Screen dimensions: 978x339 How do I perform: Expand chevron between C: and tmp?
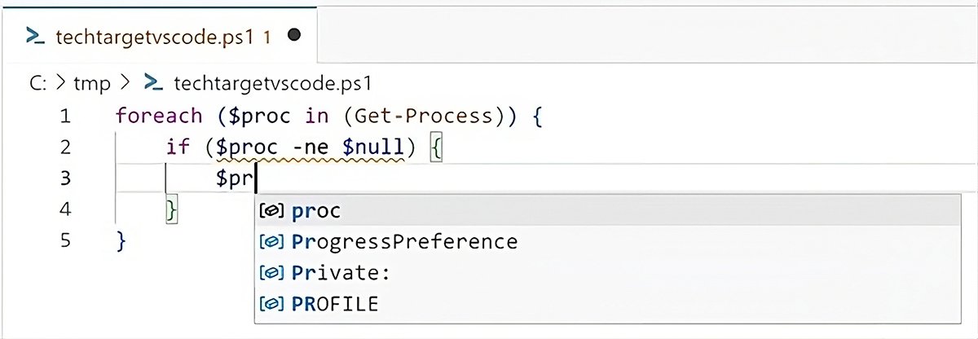click(x=61, y=82)
